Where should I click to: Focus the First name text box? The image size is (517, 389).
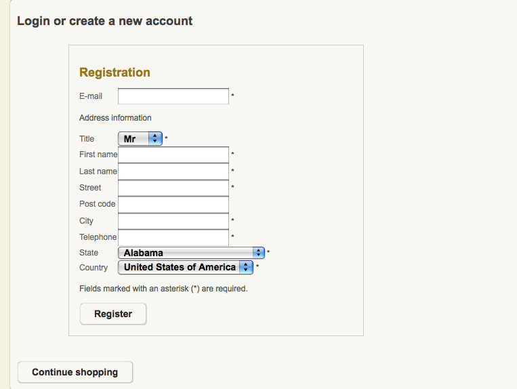[x=173, y=155]
